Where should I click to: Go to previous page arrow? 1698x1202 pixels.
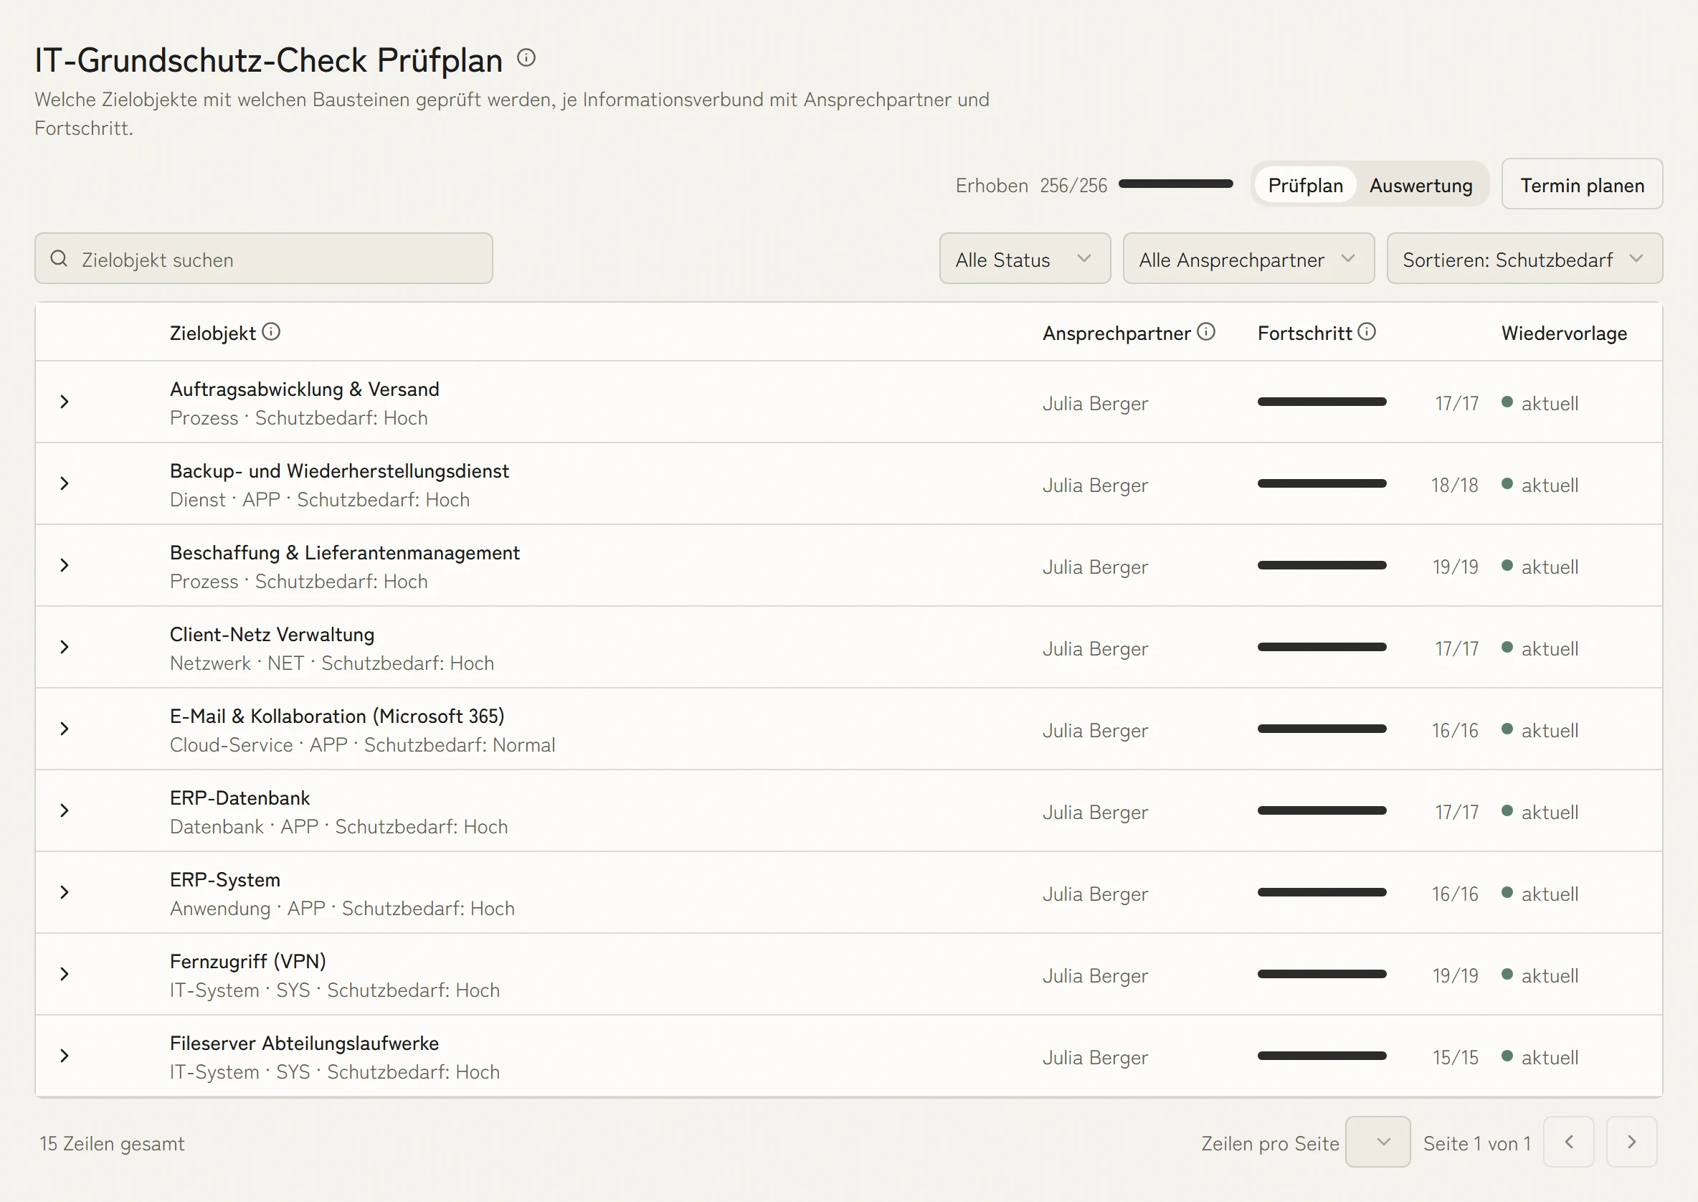[1568, 1141]
